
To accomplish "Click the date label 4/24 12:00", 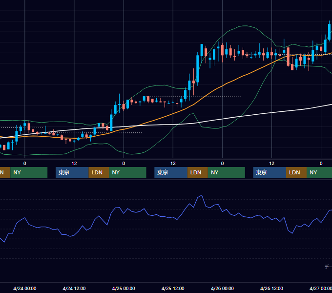I will tap(74, 288).
